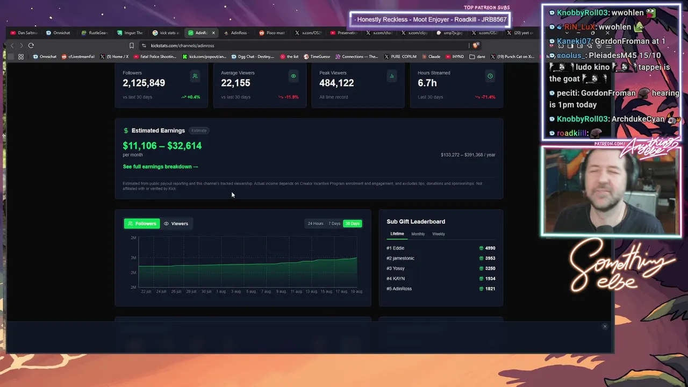Viewport: 688px width, 387px height.
Task: Show the Followers chart
Action: point(142,224)
